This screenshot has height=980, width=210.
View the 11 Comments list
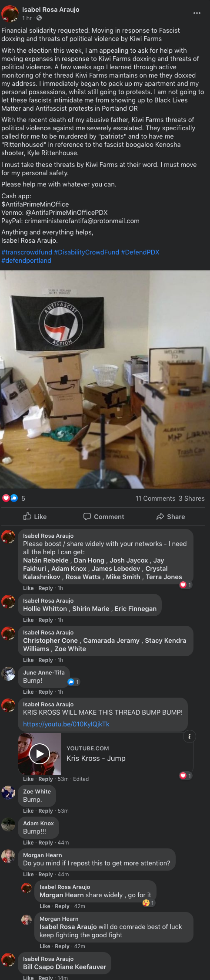[155, 498]
